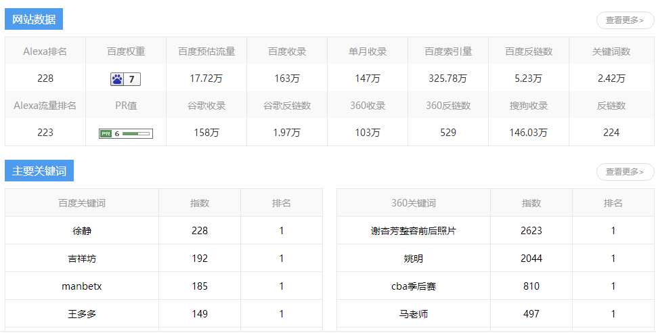
Task: Click the 单月收录 value 147万
Action: pos(368,79)
